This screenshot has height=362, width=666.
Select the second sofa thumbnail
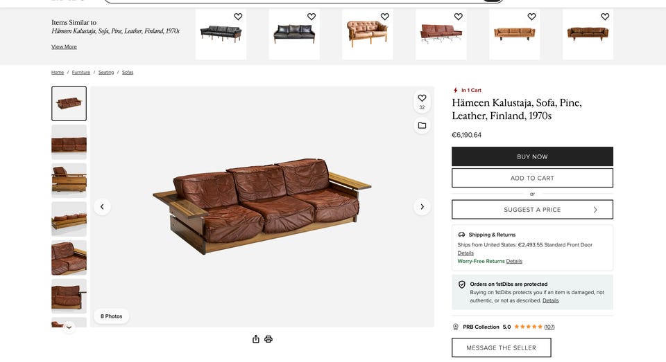69,142
